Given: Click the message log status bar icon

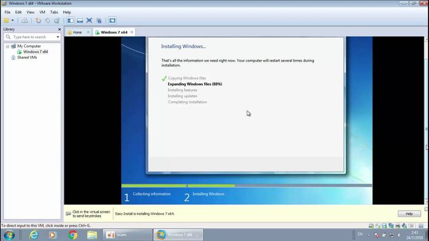Looking at the screenshot, I should (421, 226).
